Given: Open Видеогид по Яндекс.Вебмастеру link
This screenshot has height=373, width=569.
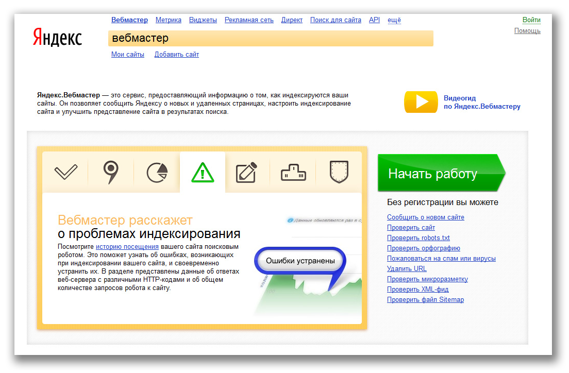Looking at the screenshot, I should click(482, 102).
